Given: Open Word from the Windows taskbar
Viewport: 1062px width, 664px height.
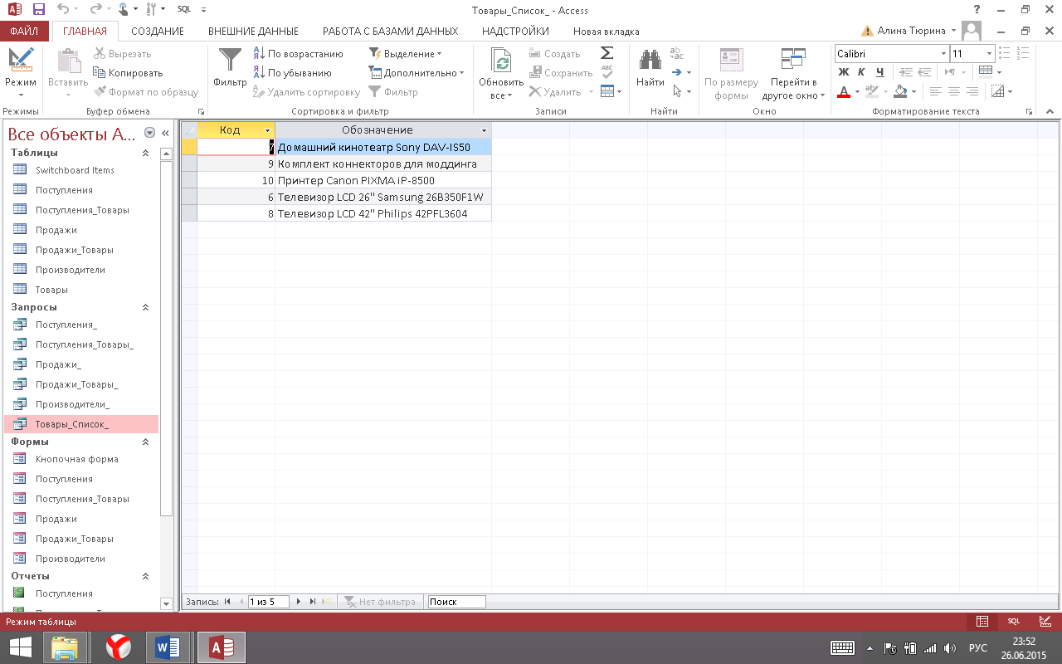Looking at the screenshot, I should pos(168,647).
